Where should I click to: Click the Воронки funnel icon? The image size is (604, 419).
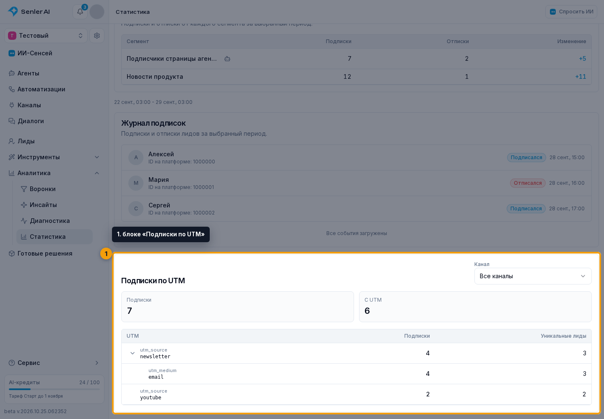[24, 189]
